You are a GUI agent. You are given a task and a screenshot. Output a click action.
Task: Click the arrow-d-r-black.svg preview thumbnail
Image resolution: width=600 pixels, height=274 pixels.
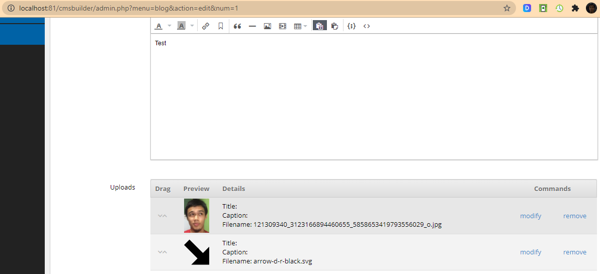click(x=197, y=252)
